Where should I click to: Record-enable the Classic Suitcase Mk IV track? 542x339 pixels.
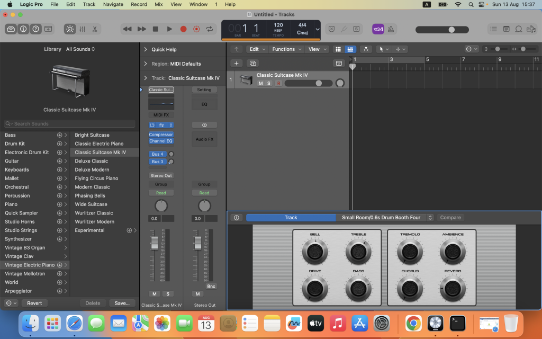278,83
